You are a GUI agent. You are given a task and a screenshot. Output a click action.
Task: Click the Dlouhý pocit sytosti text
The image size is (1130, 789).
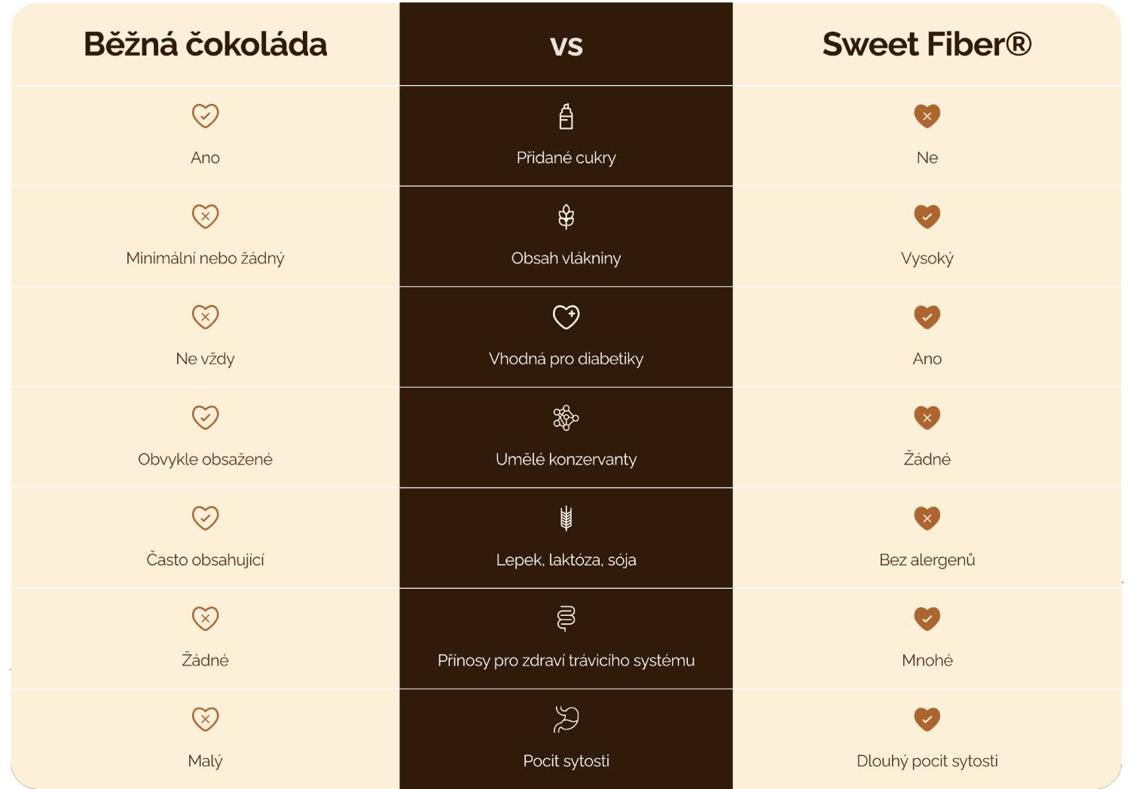coord(927,761)
